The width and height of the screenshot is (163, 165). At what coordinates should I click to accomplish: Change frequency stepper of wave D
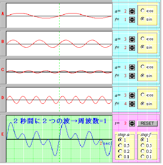(x=132, y=104)
